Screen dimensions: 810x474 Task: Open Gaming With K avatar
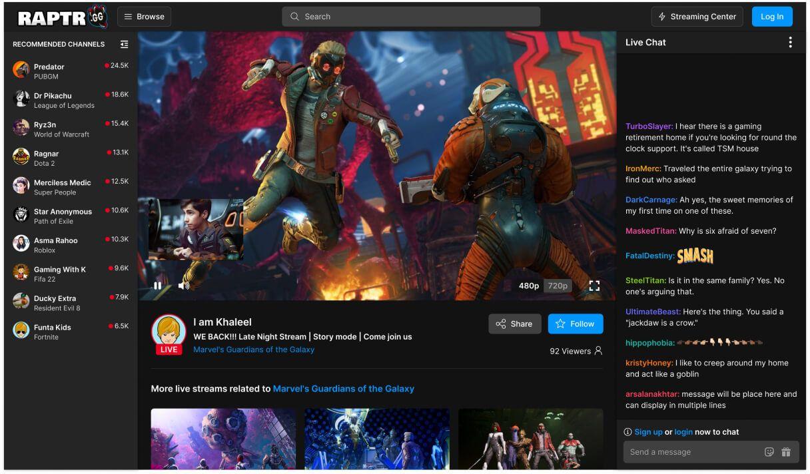point(21,272)
